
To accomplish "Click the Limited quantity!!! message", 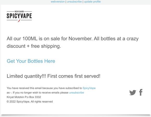I will 54,76.
